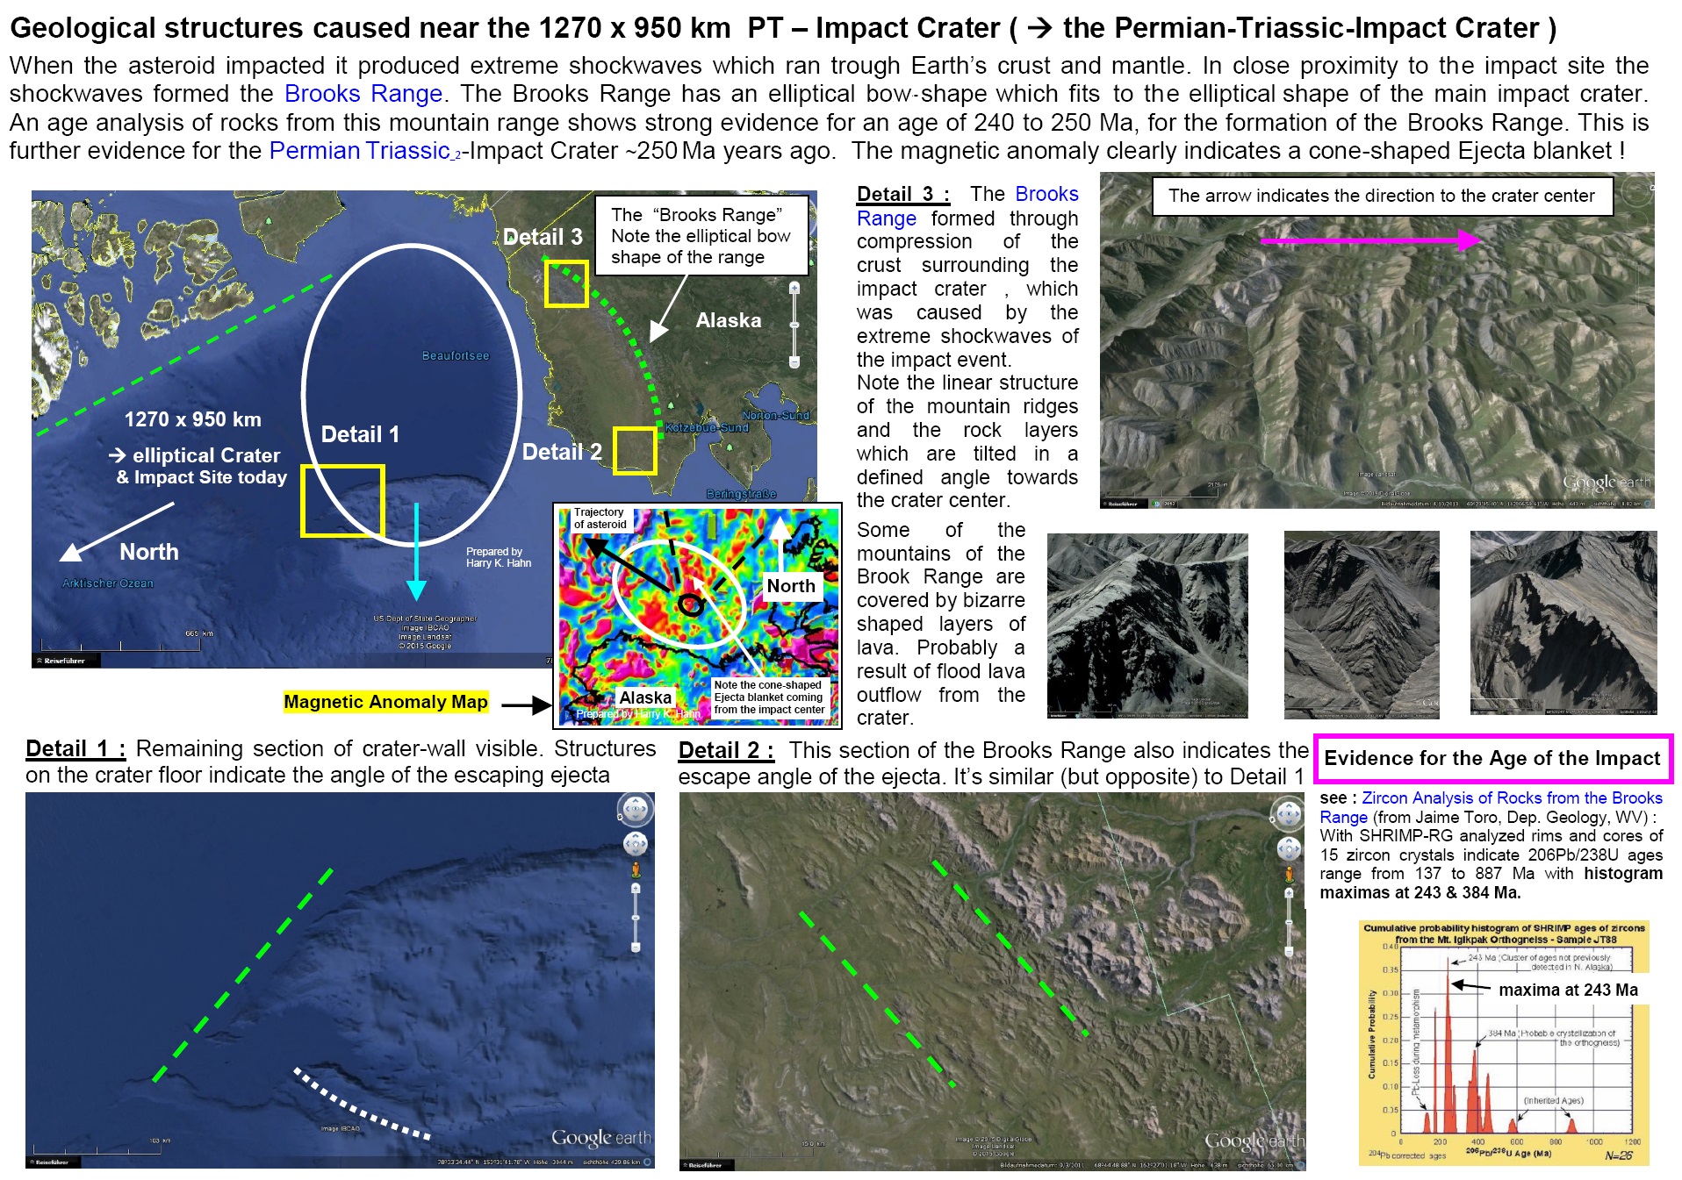Click the "N=26" label on histogram
This screenshot has height=1180, width=1682.
[1618, 1155]
